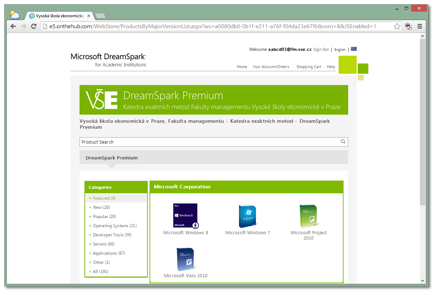Screen dimensions: 433x291
Task: Close the Vysoká škola ekonomická tab
Action: (89, 16)
